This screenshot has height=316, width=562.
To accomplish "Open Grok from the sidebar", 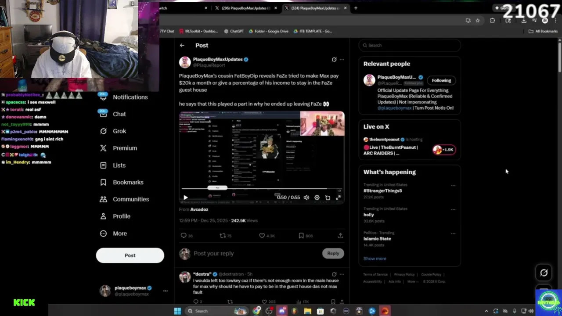I will 113,131.
